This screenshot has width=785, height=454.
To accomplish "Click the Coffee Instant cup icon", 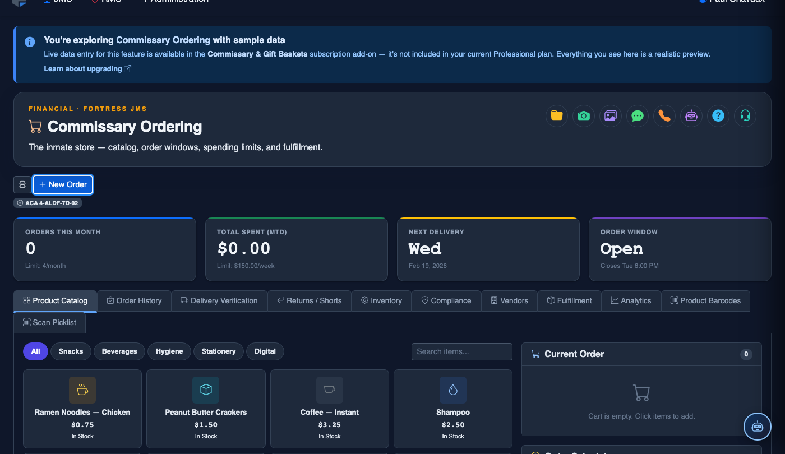I will click(x=330, y=390).
